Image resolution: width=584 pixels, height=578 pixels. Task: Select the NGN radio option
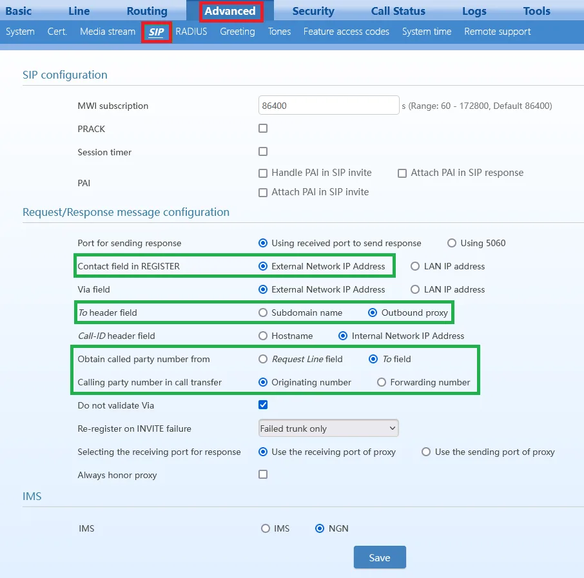click(x=320, y=528)
